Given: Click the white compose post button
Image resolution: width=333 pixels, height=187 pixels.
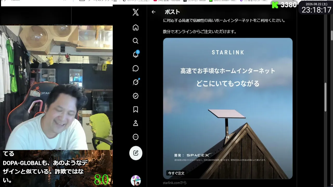Looking at the screenshot, I should click(x=136, y=153).
